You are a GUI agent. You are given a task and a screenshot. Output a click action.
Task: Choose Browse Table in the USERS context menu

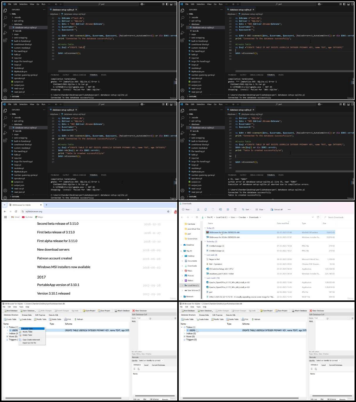point(32,329)
